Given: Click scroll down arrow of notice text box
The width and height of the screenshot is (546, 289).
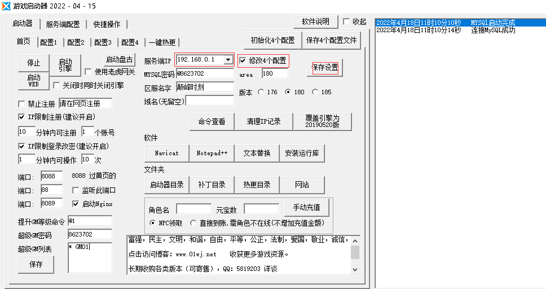Looking at the screenshot, I should [x=355, y=269].
